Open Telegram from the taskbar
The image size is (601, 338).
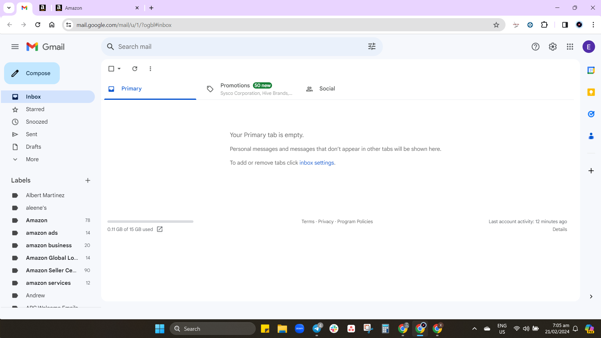tap(317, 329)
